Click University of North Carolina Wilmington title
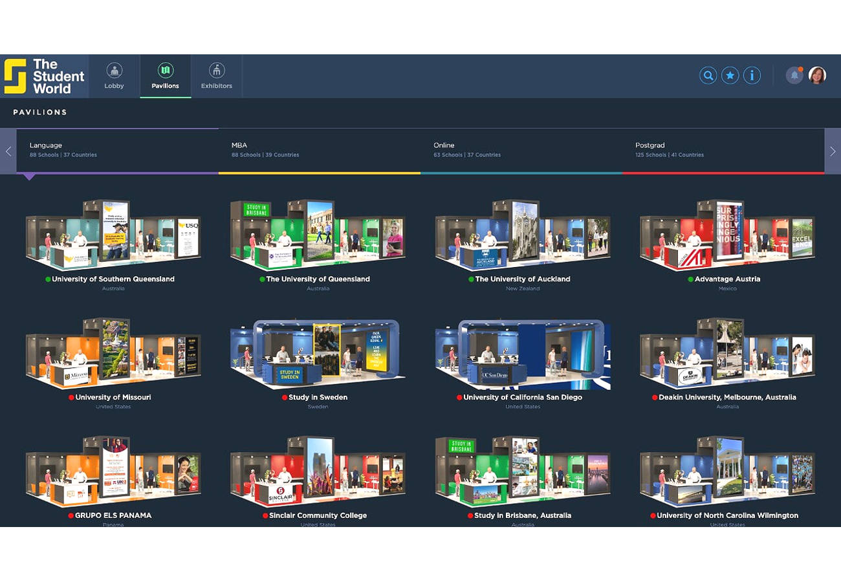Image resolution: width=841 pixels, height=582 pixels. [x=728, y=515]
